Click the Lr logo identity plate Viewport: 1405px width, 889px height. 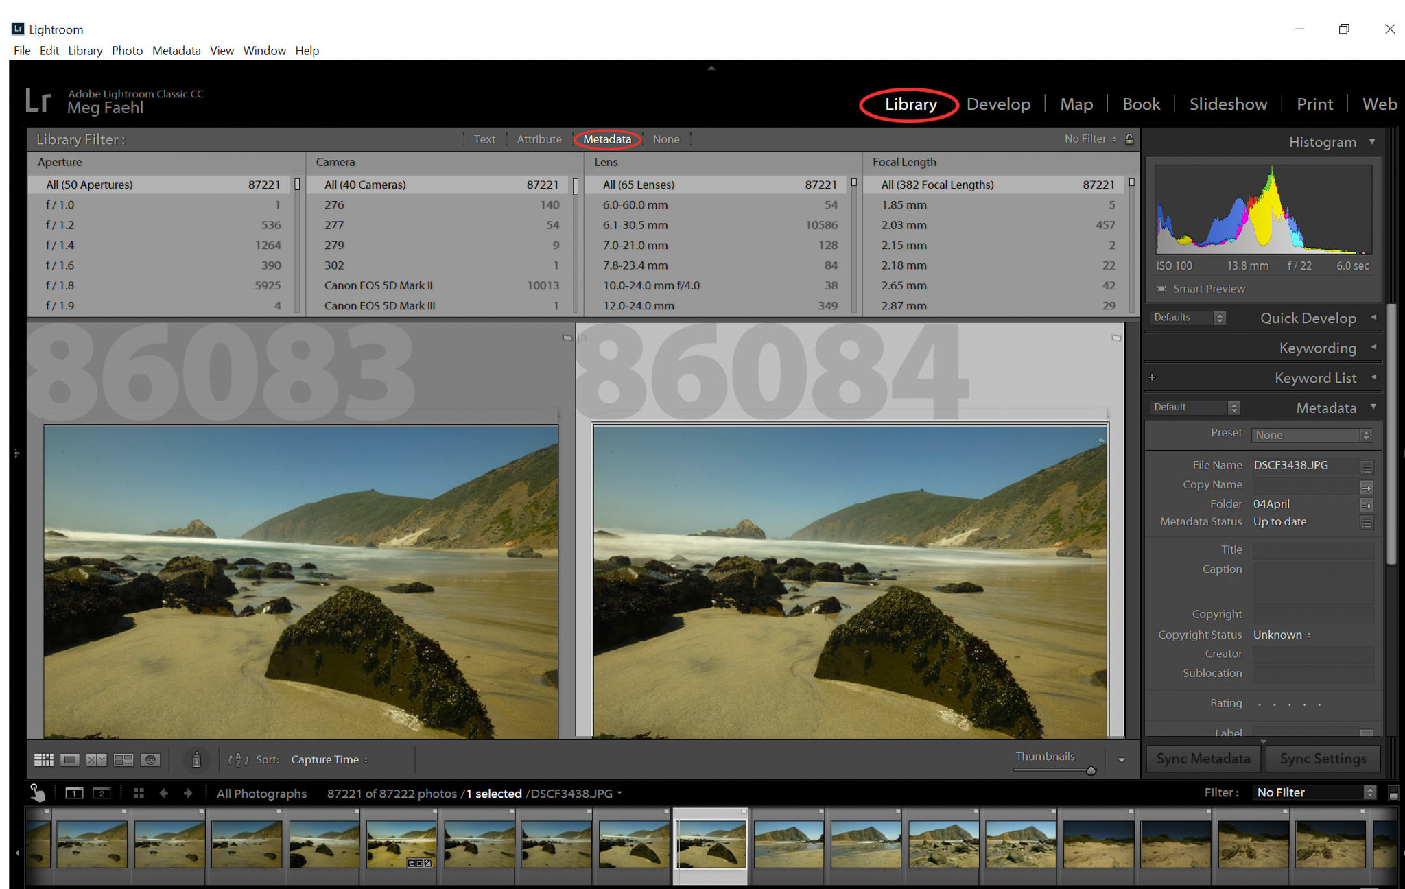click(38, 100)
